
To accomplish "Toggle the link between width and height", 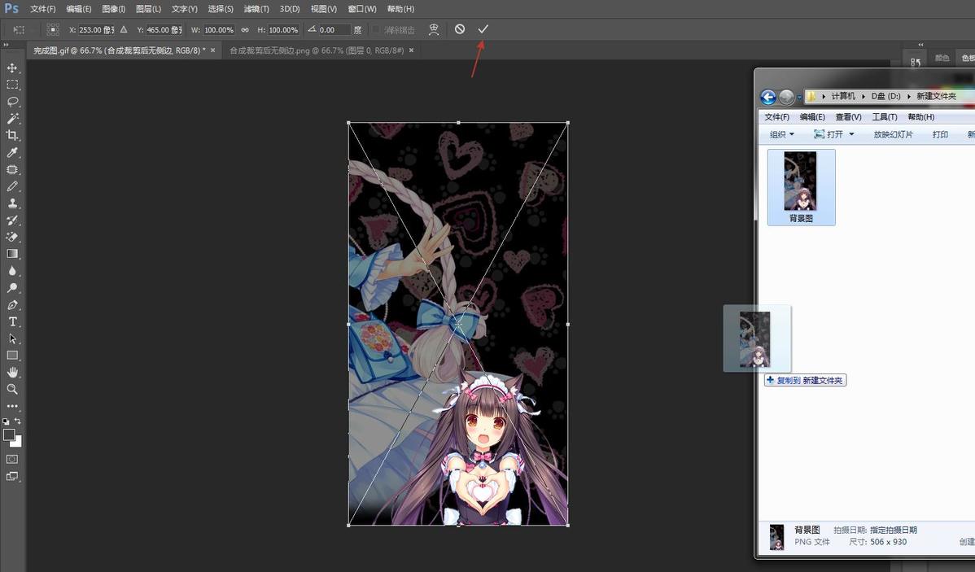I will [245, 30].
